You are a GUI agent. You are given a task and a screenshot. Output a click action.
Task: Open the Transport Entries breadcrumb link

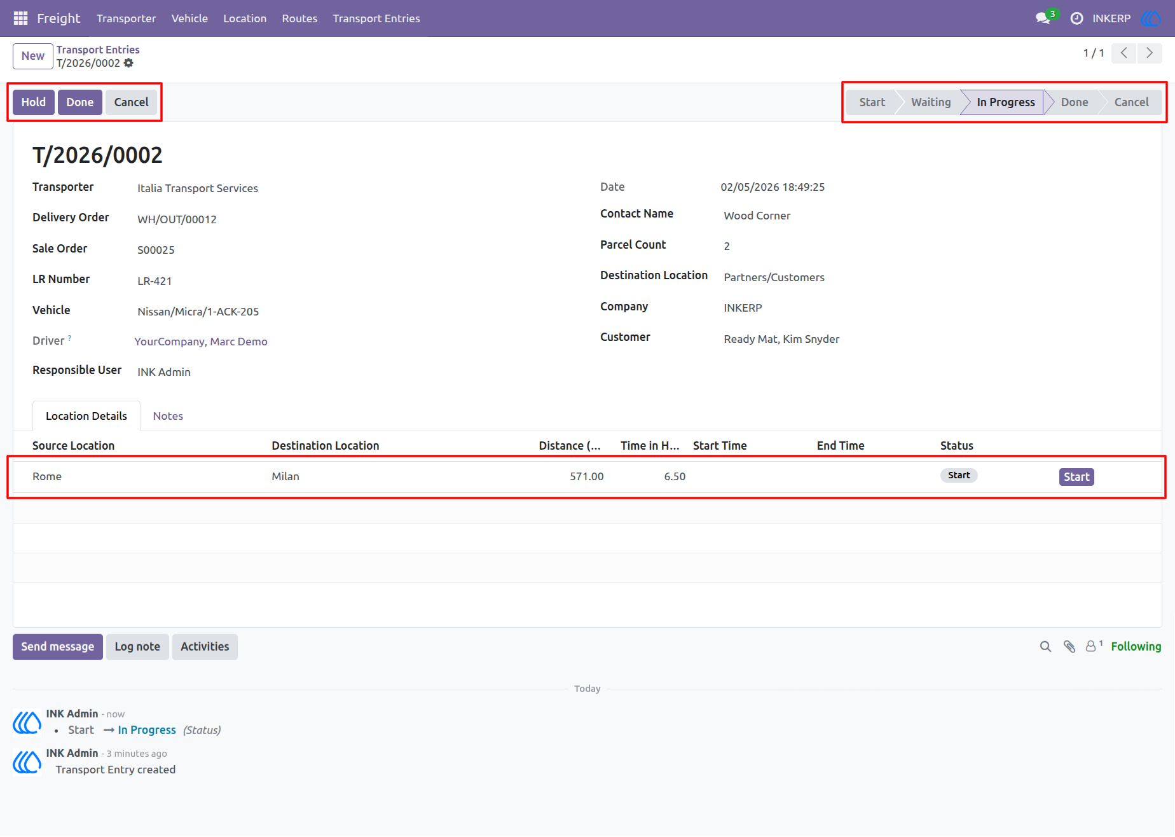click(x=98, y=50)
